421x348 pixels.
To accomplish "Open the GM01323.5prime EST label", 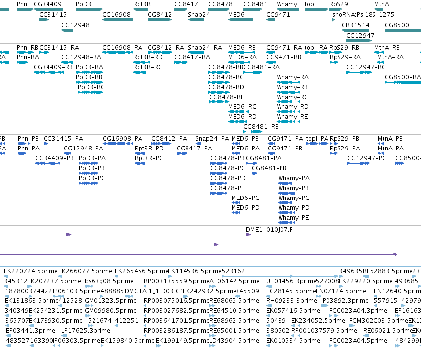I will point(110,300).
